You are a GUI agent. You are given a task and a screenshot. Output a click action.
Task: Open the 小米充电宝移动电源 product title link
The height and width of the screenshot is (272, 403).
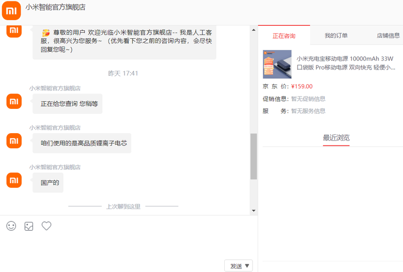pos(346,63)
